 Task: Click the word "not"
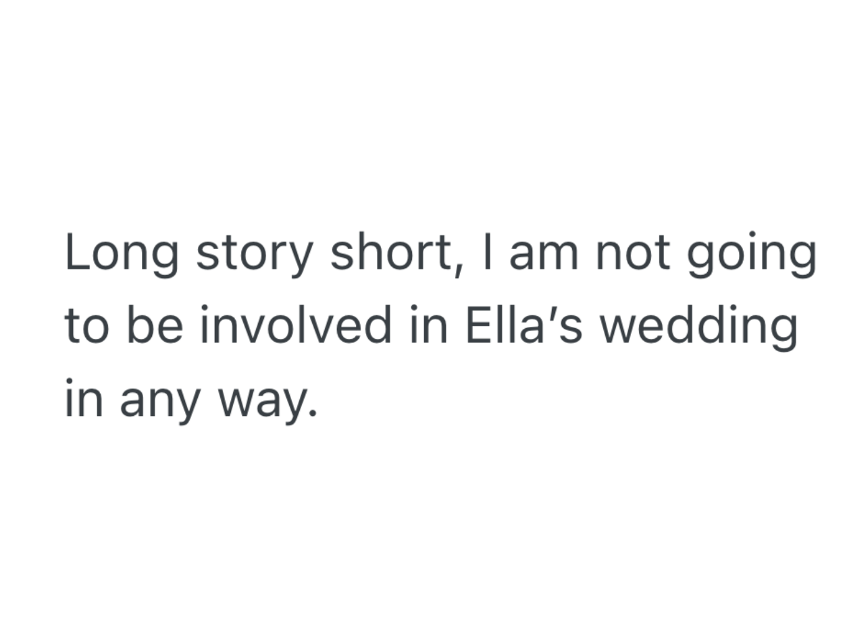(x=632, y=254)
